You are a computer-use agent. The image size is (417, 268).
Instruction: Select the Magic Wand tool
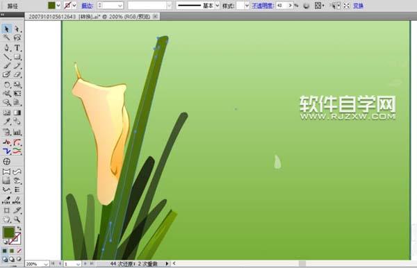click(7, 37)
